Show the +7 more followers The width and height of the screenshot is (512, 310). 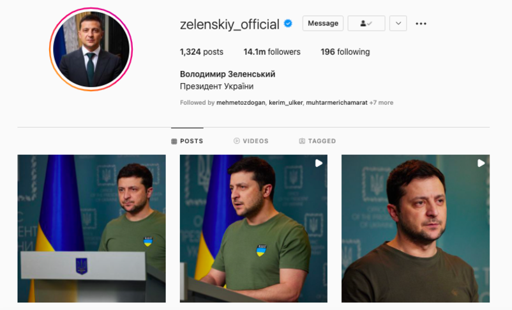(x=381, y=103)
